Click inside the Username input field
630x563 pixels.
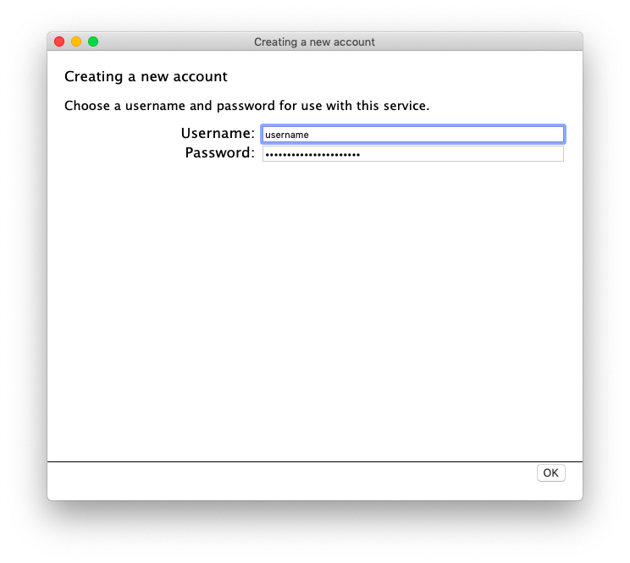click(x=413, y=134)
